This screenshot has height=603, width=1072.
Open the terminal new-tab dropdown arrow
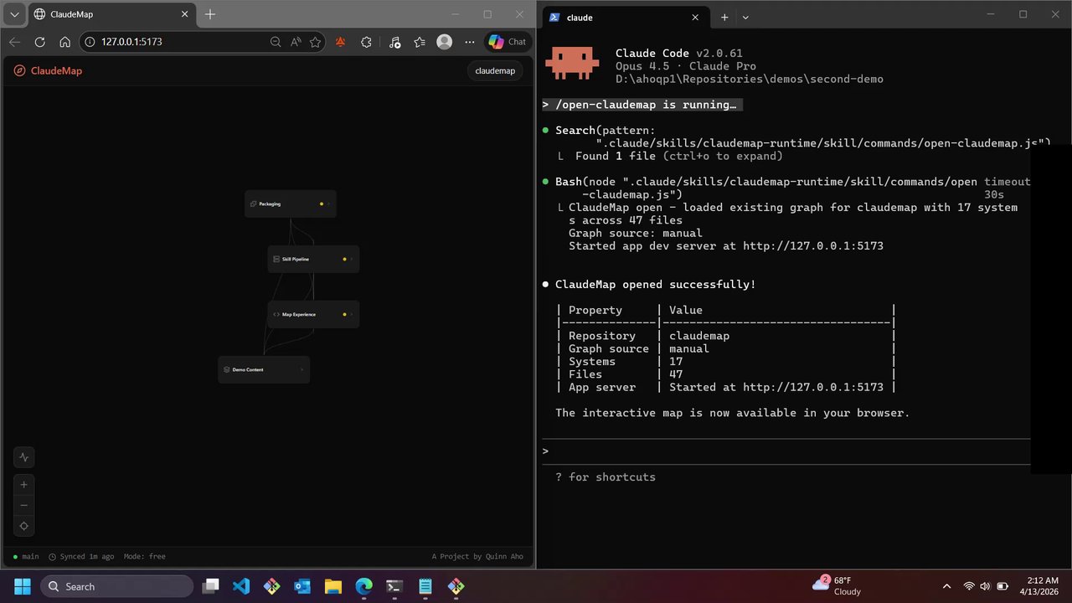[745, 17]
